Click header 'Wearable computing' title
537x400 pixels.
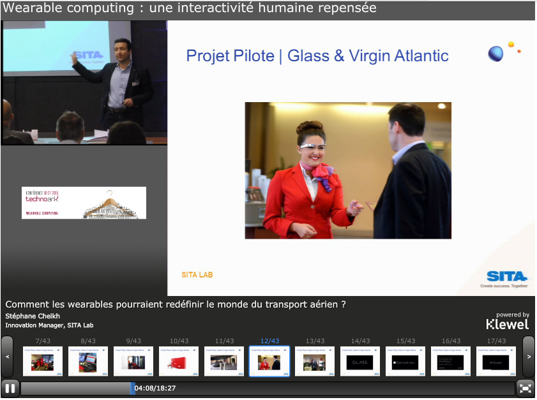point(190,8)
